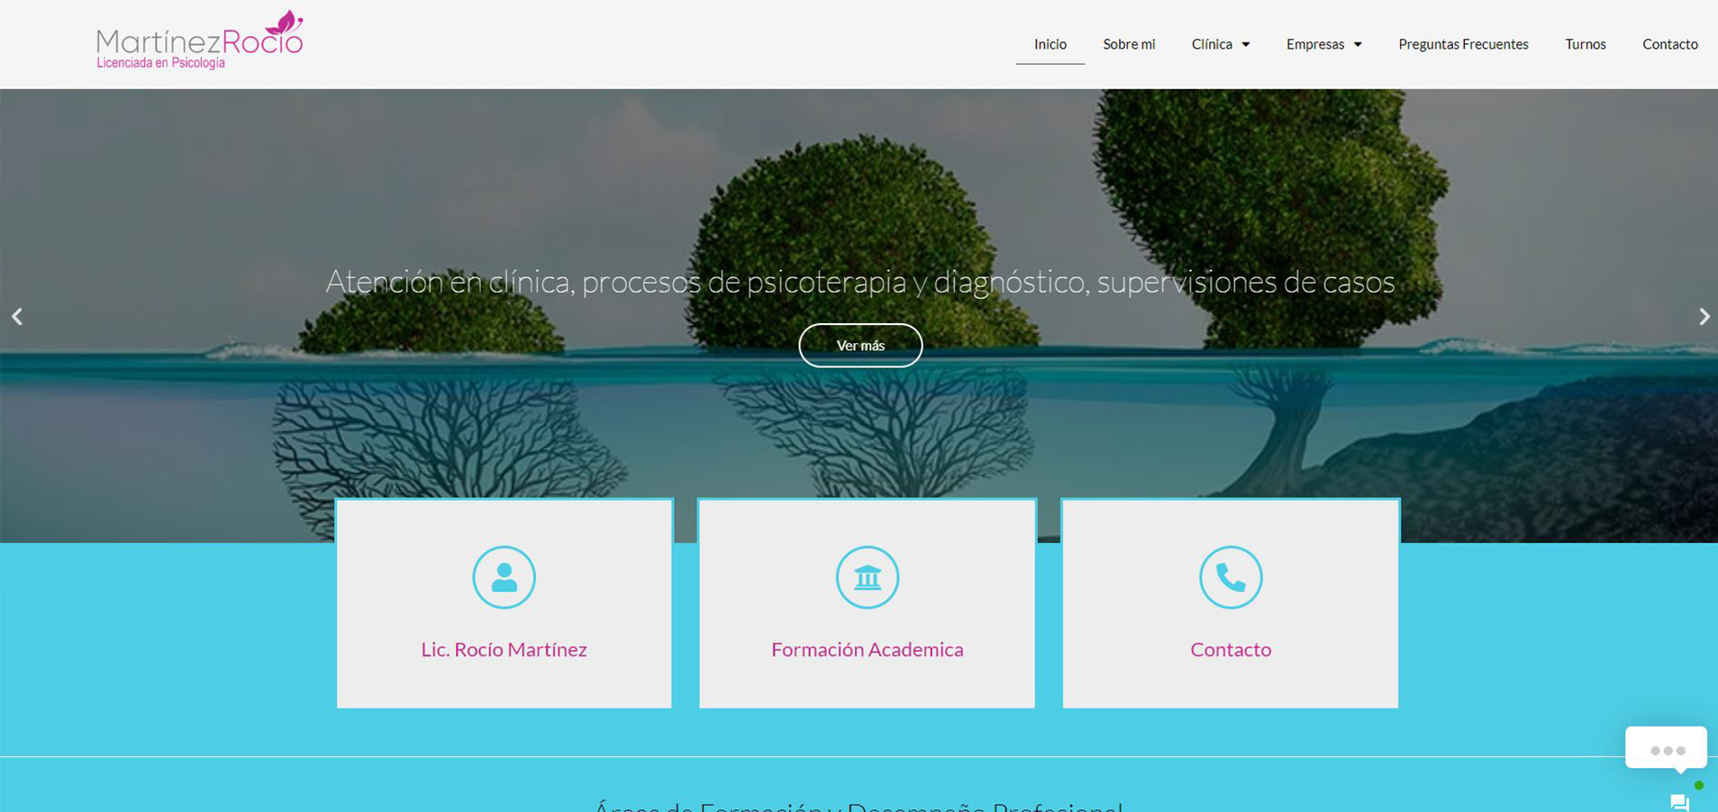Image resolution: width=1718 pixels, height=812 pixels.
Task: Expand the Clínica dropdown menu
Action: pyautogui.click(x=1220, y=44)
